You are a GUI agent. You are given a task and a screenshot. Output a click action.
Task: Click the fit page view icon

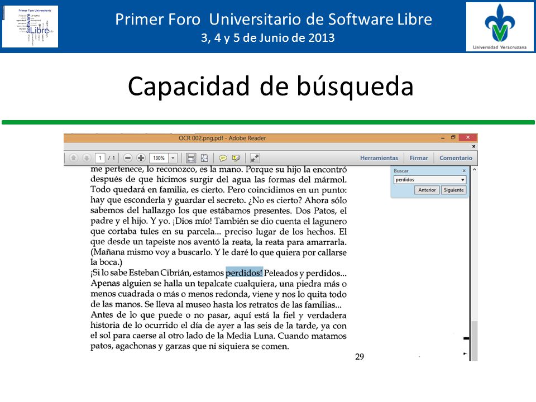coord(204,158)
